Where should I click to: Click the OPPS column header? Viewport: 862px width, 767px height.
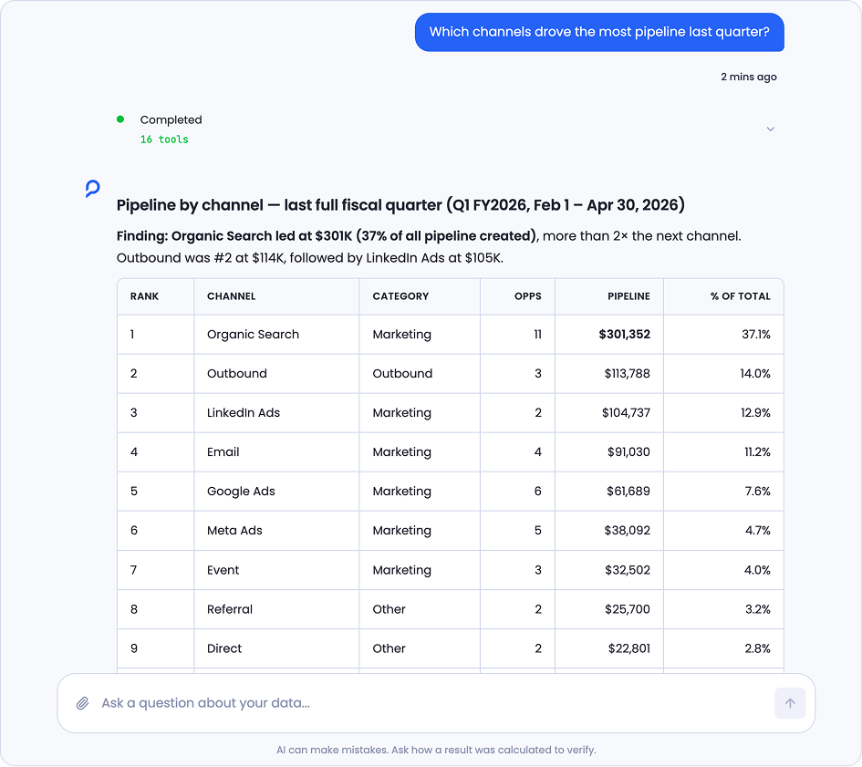(x=528, y=296)
